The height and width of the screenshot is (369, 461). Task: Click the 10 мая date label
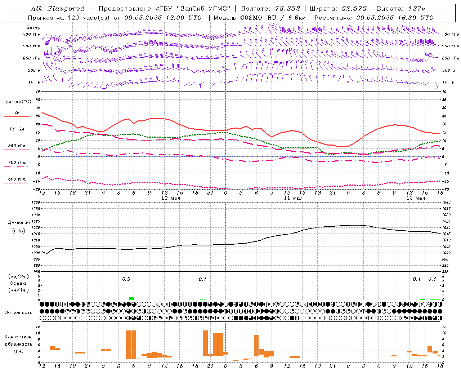pyautogui.click(x=171, y=198)
